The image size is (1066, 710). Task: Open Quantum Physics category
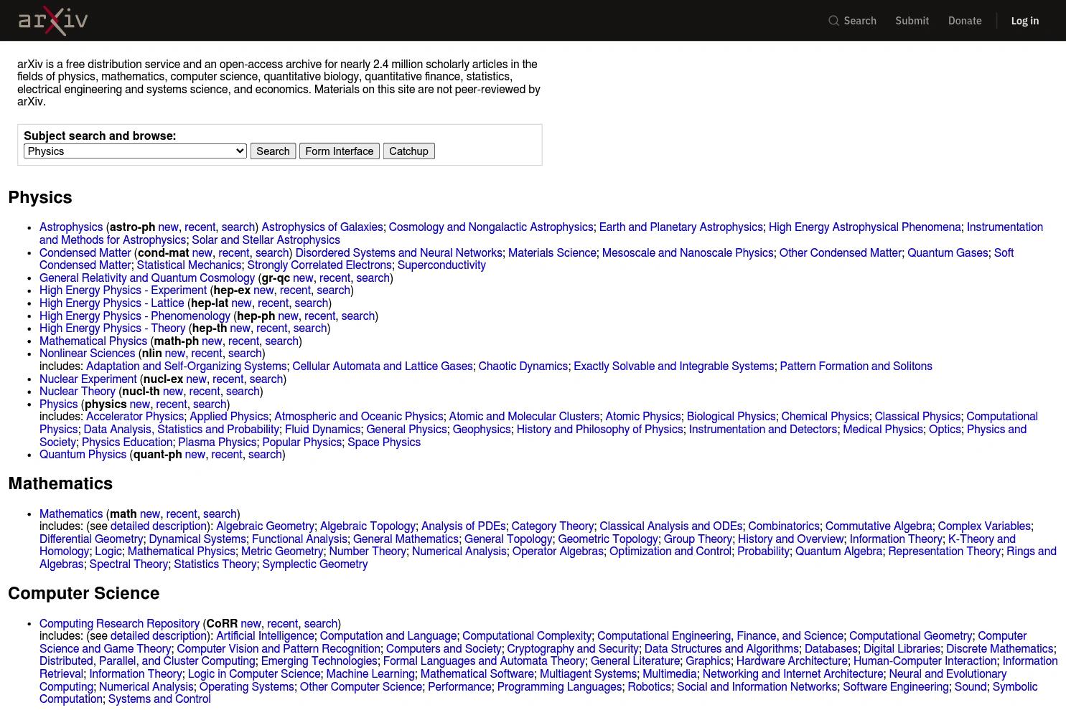click(x=83, y=455)
